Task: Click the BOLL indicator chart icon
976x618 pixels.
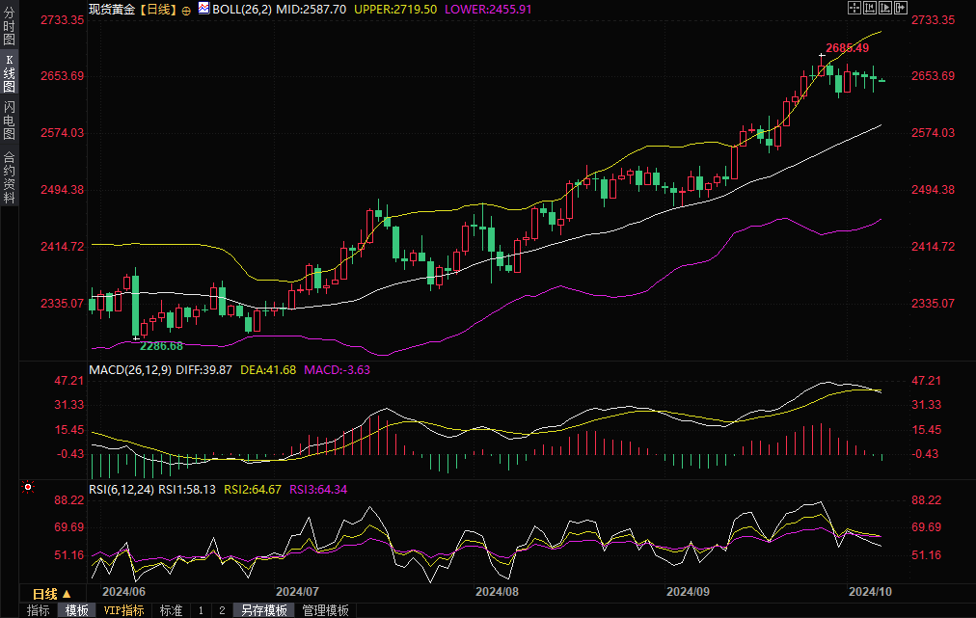Action: click(x=203, y=8)
